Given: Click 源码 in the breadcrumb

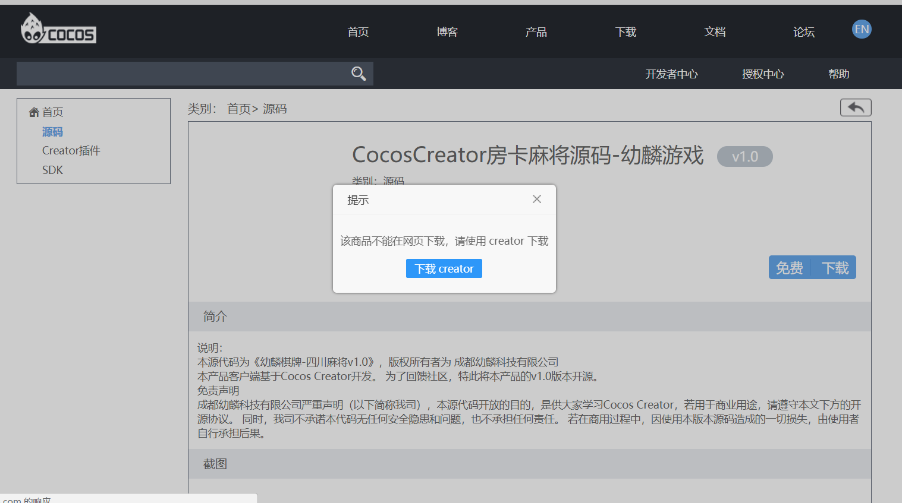Looking at the screenshot, I should click(x=275, y=109).
